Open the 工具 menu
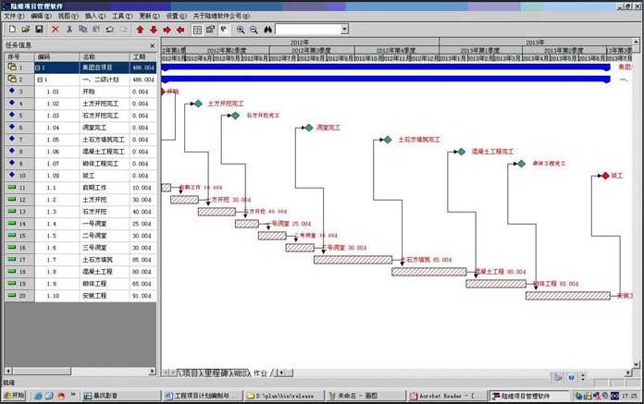The image size is (644, 404). pyautogui.click(x=122, y=16)
